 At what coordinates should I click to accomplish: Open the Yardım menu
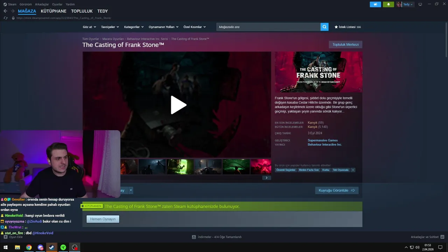coord(70,4)
